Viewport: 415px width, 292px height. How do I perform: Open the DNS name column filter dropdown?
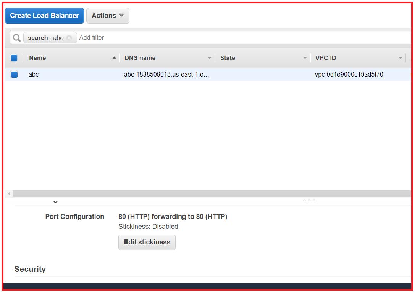[209, 58]
